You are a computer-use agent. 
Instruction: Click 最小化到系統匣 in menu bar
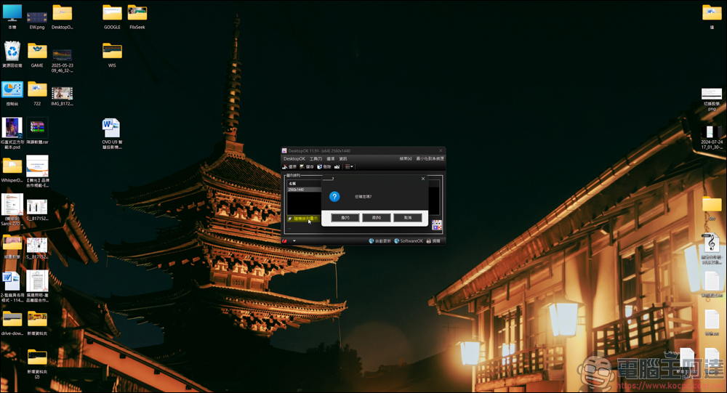point(430,158)
